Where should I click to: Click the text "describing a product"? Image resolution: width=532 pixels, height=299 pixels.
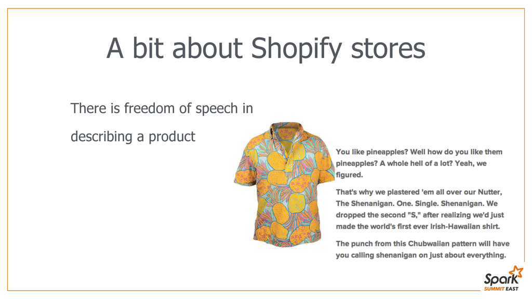tap(132, 137)
